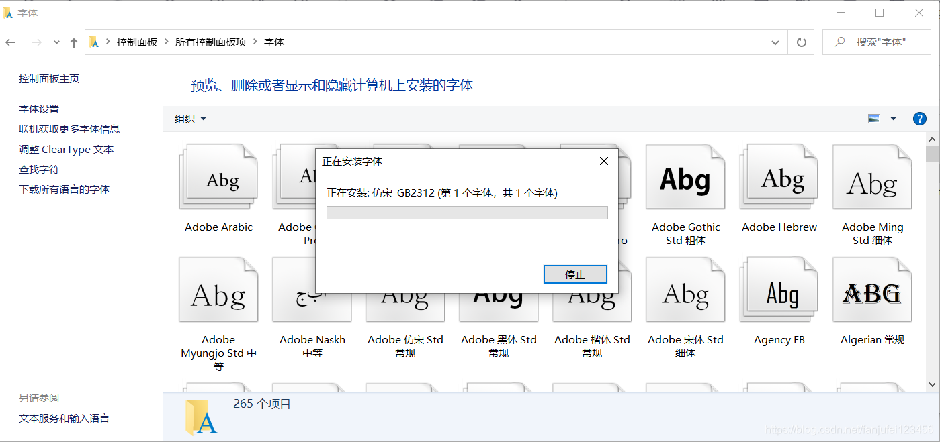The width and height of the screenshot is (940, 442).
Task: Click the Forward navigation arrow
Action: [x=36, y=42]
